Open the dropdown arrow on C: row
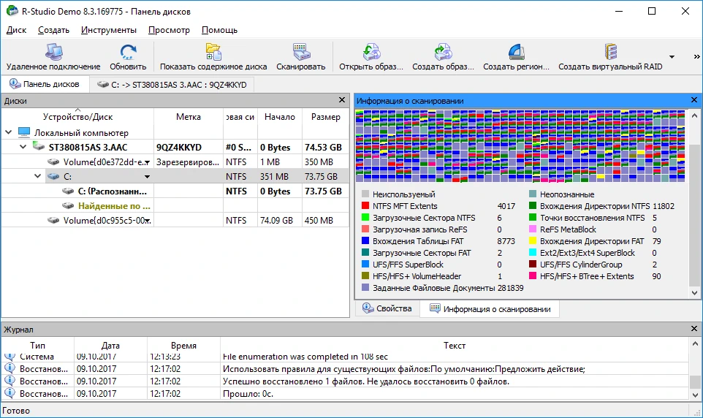Image resolution: width=703 pixels, height=418 pixels. point(147,177)
